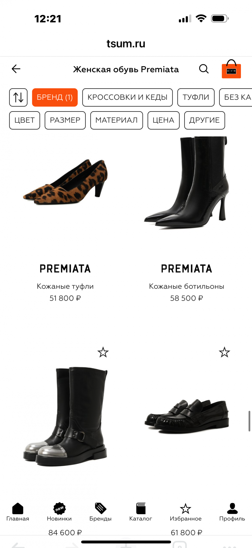Open the ЦВЕТ color filter
The height and width of the screenshot is (548, 252).
click(x=25, y=120)
